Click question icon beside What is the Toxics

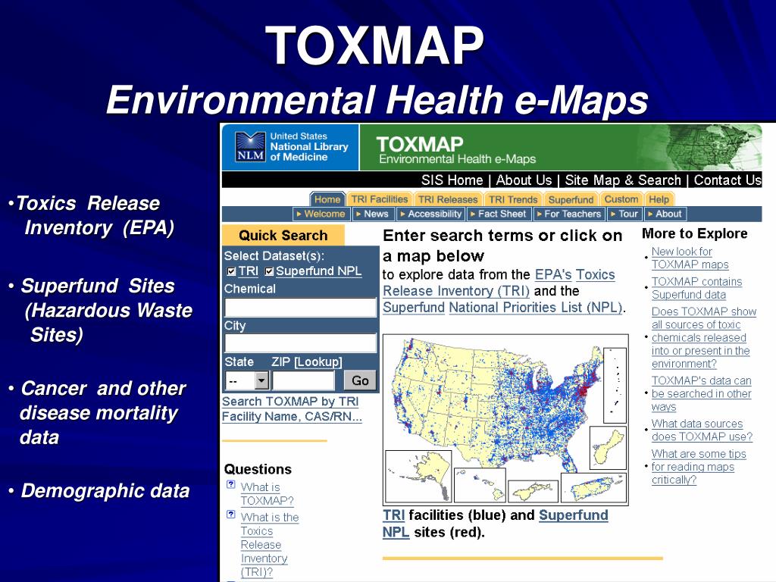[x=230, y=515]
